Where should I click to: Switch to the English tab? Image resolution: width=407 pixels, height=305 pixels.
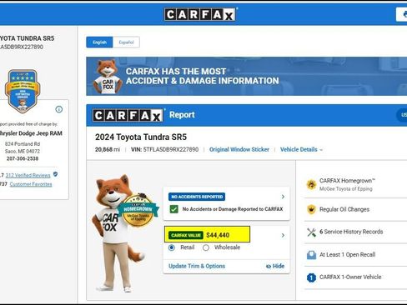pos(99,42)
